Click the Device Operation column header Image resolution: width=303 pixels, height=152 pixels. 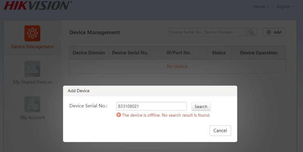click(258, 53)
